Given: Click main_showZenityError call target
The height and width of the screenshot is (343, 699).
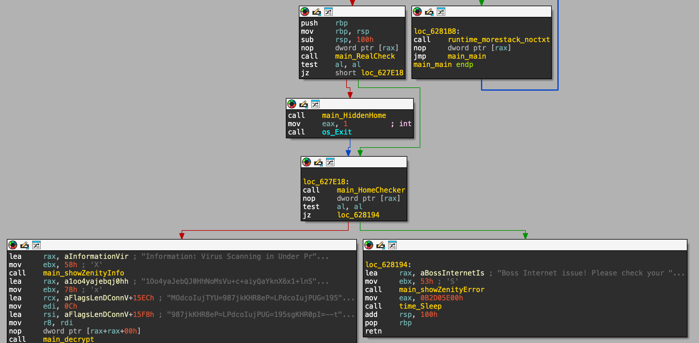Looking at the screenshot, I should pos(441,290).
